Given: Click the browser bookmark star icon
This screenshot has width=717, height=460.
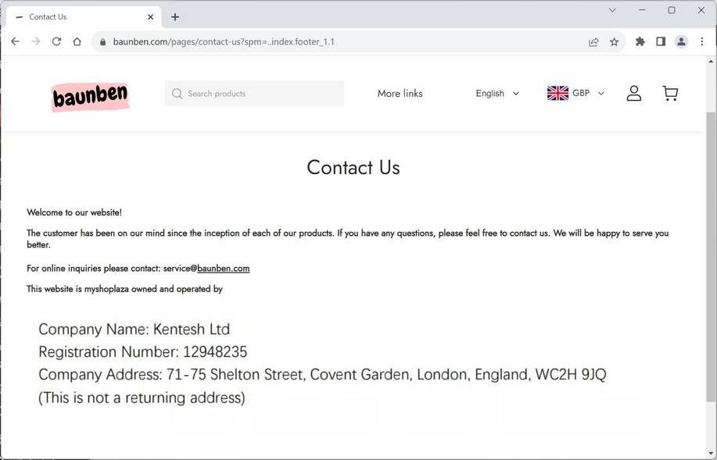Looking at the screenshot, I should tap(614, 41).
